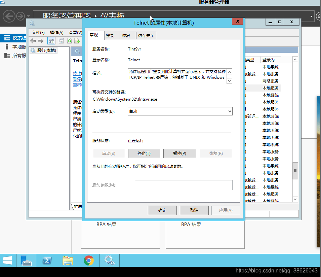The height and width of the screenshot is (277, 321).
Task: Click the services list vertical scrollbar thumb
Action: coord(295,171)
